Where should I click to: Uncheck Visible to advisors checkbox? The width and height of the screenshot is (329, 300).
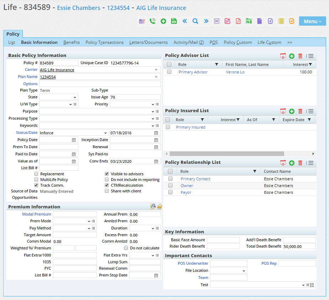click(x=107, y=174)
